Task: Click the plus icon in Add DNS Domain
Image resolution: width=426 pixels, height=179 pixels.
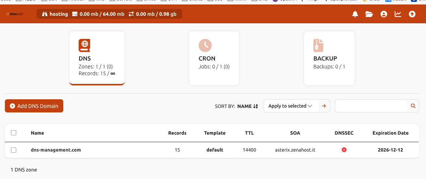Action: point(12,106)
